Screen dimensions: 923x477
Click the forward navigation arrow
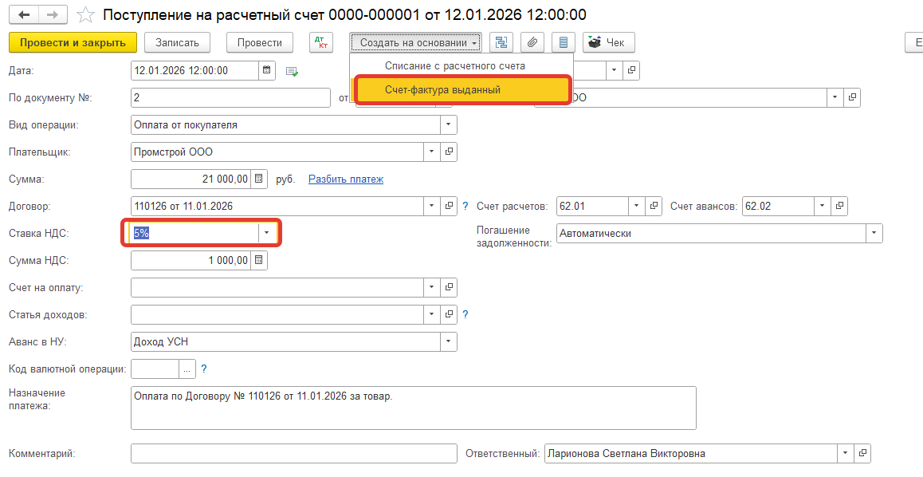click(x=53, y=15)
